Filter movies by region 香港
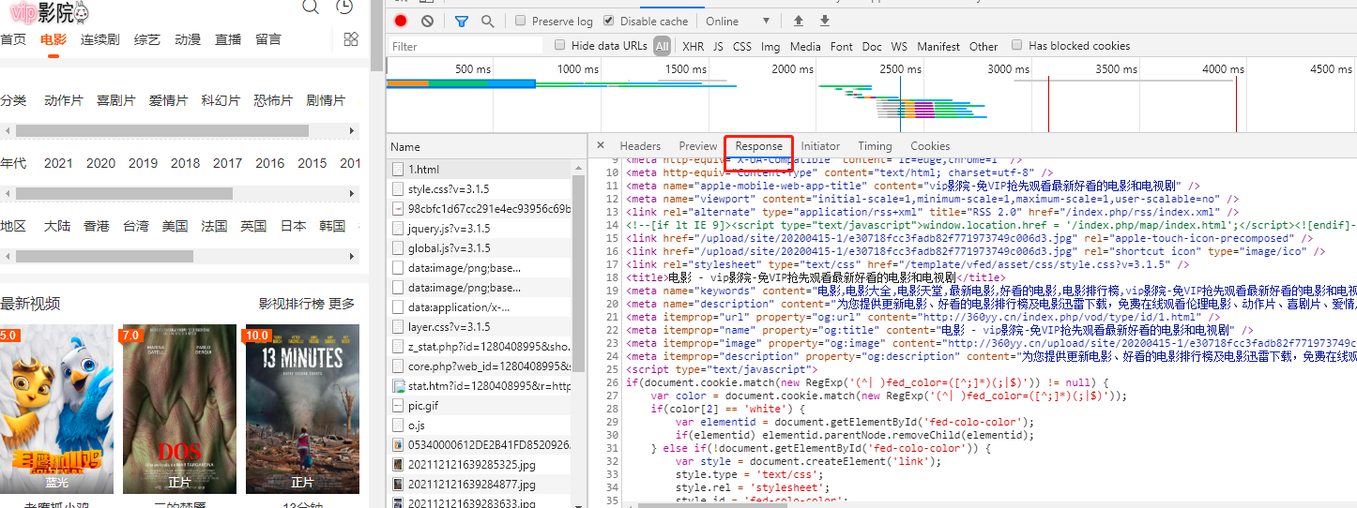Screen dimensions: 1357x508 pos(97,226)
